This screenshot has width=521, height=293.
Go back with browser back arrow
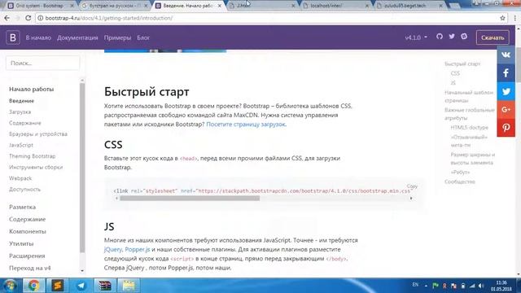7,18
